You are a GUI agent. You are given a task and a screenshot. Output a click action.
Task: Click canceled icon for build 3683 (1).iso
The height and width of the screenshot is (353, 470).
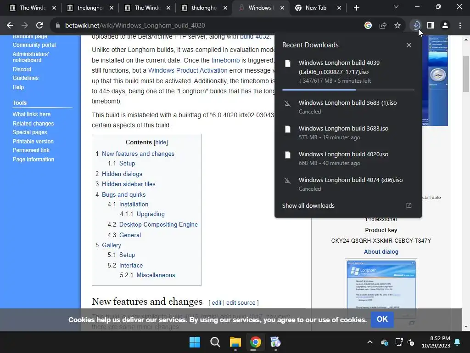288,103
